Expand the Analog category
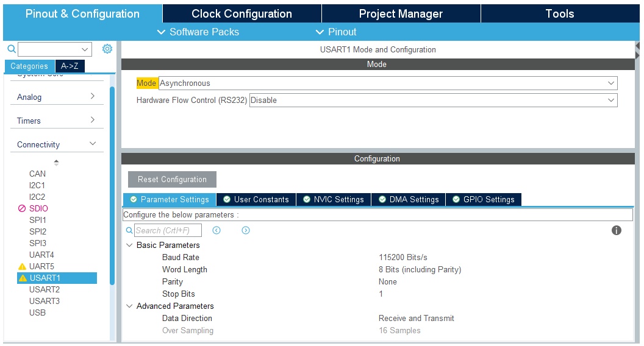Image resolution: width=644 pixels, height=346 pixels. (x=56, y=97)
